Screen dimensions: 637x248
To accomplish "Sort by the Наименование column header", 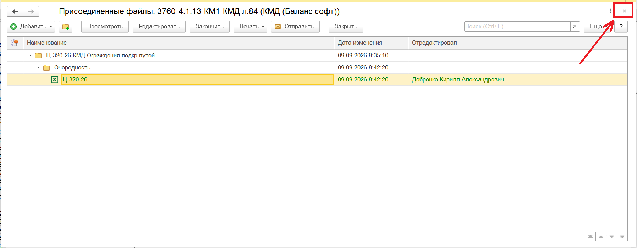I will [x=179, y=43].
